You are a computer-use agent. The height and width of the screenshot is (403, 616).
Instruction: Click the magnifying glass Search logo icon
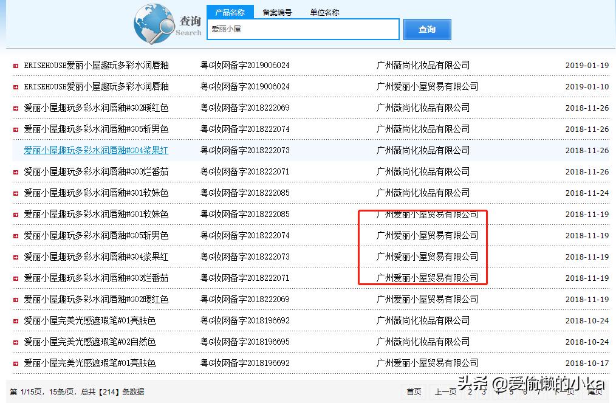pyautogui.click(x=154, y=24)
